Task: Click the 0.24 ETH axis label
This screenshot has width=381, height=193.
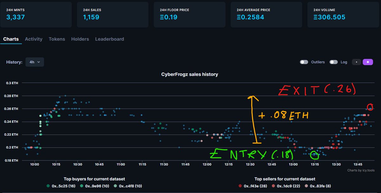Action: point(12,122)
